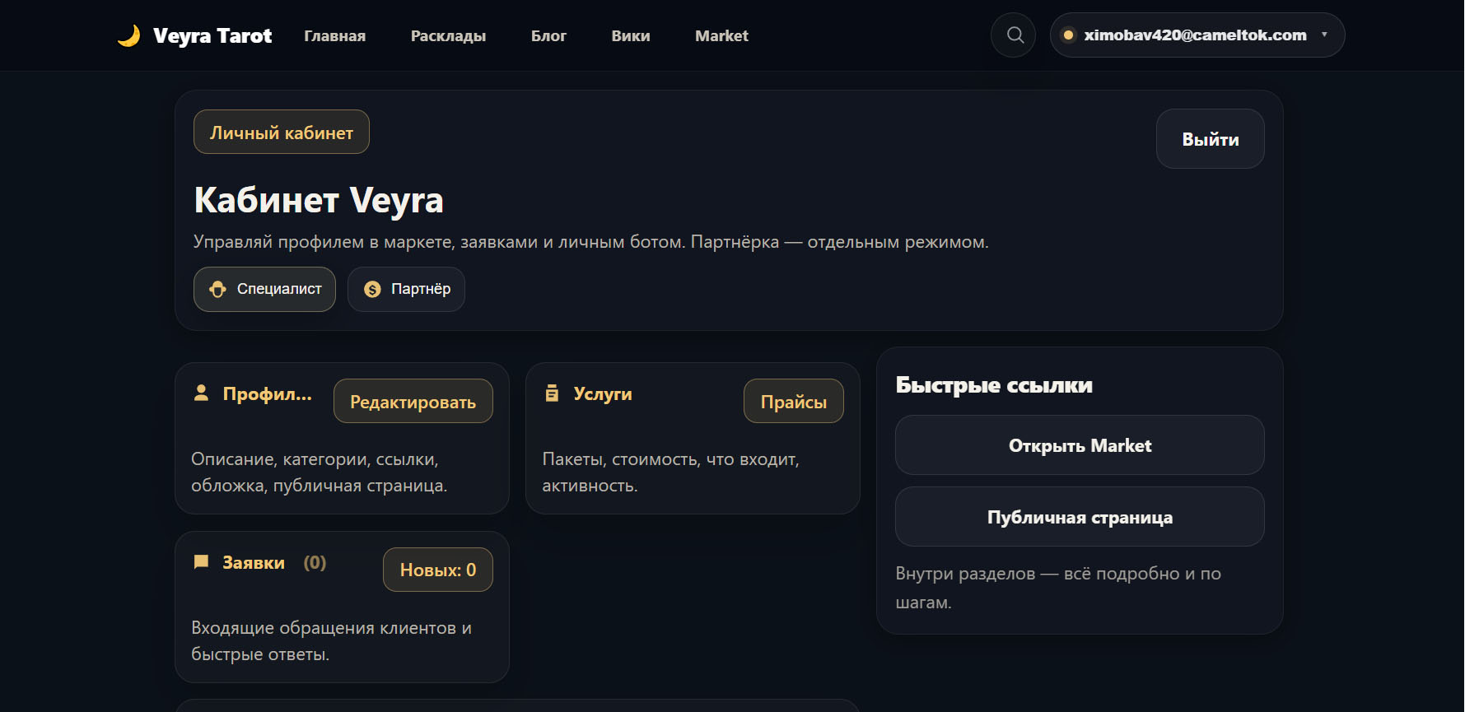Viewport: 1465px width, 712px height.
Task: Expand the account dropdown arrow
Action: tap(1324, 35)
